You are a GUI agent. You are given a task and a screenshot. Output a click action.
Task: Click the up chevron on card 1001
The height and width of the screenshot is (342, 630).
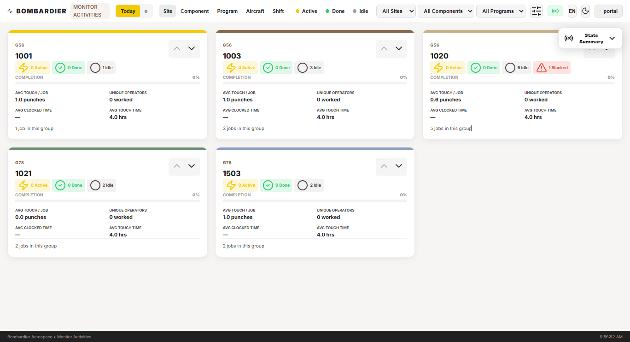(177, 48)
